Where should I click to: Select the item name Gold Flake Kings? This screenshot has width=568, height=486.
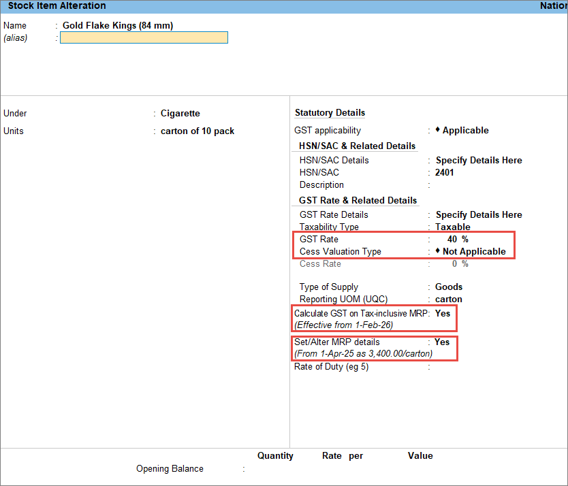[117, 26]
